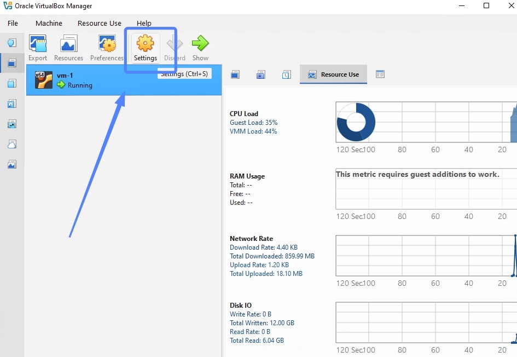Image resolution: width=517 pixels, height=357 pixels.
Task: Click the Export appliance toolbar icon
Action: [38, 48]
